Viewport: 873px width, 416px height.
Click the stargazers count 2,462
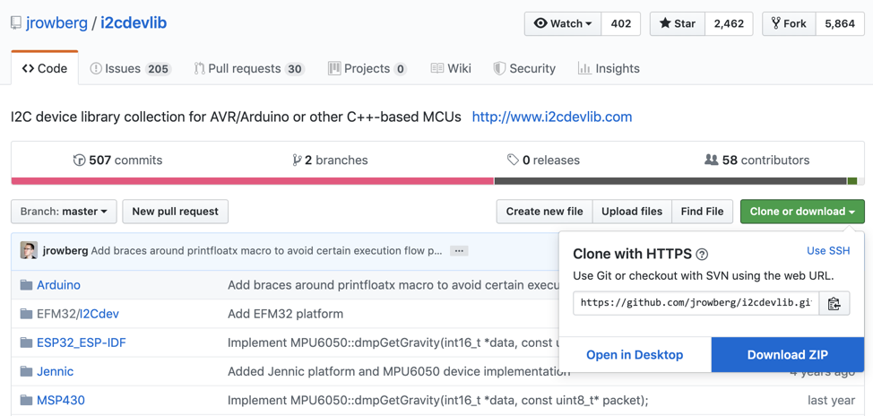729,24
